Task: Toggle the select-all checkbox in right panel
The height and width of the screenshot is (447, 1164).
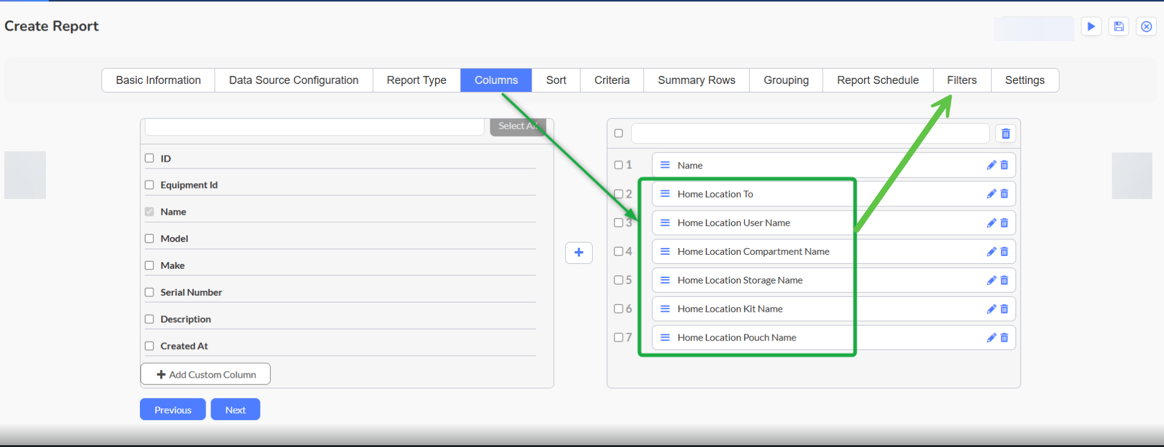Action: click(619, 133)
